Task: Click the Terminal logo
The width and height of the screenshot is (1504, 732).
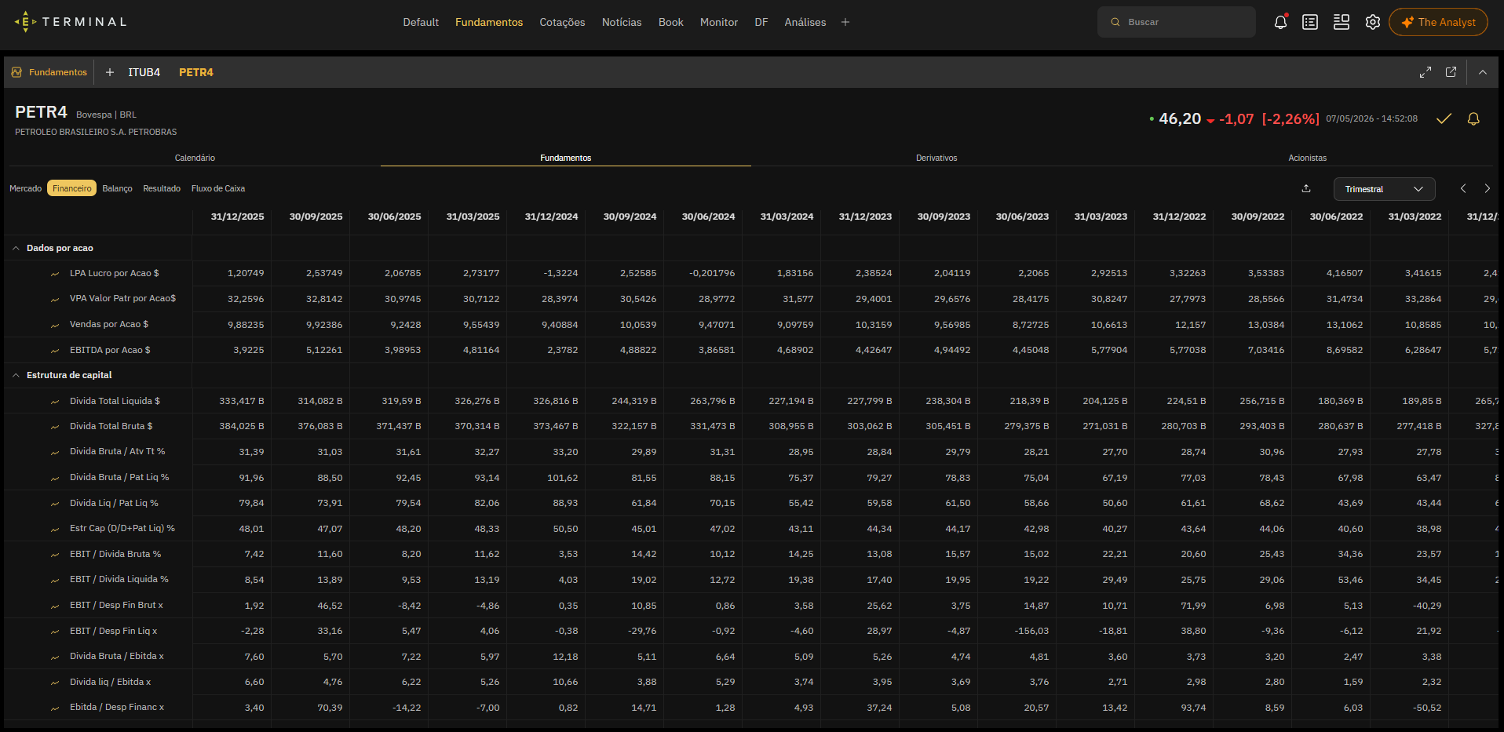Action: [71, 22]
